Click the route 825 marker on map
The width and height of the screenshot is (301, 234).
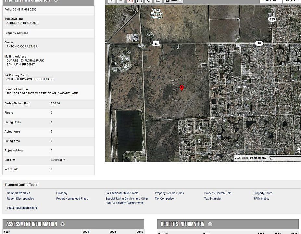click(x=272, y=19)
